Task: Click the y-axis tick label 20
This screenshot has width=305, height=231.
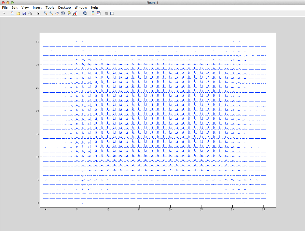Action: point(37,111)
